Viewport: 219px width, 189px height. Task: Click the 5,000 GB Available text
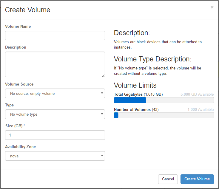click(x=197, y=94)
